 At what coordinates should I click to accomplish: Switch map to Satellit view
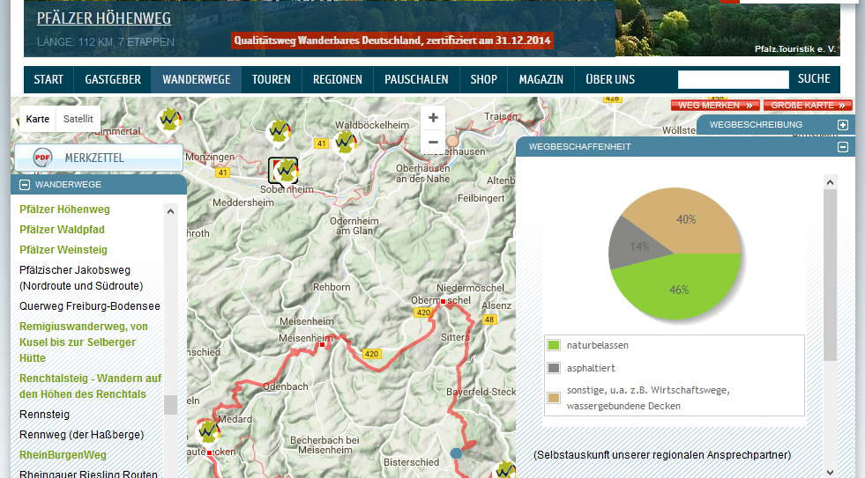78,118
